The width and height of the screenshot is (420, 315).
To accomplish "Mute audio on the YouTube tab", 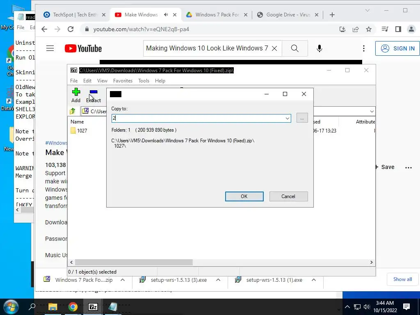I will pyautogui.click(x=166, y=15).
